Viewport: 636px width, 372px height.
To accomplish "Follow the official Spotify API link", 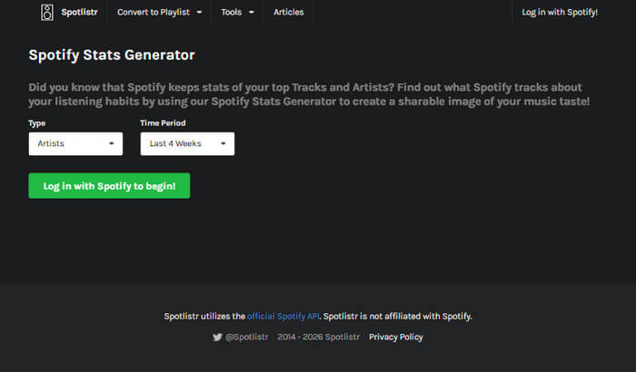I will click(x=283, y=316).
